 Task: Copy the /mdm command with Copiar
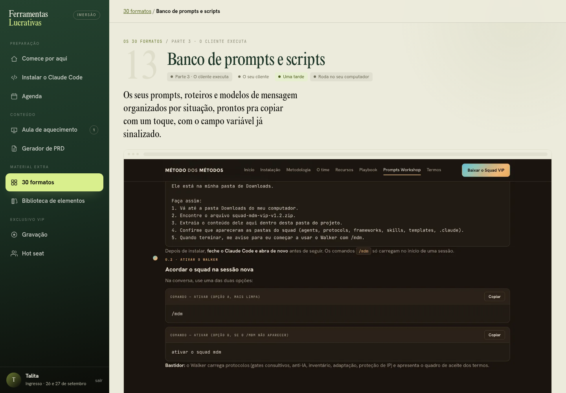click(494, 297)
